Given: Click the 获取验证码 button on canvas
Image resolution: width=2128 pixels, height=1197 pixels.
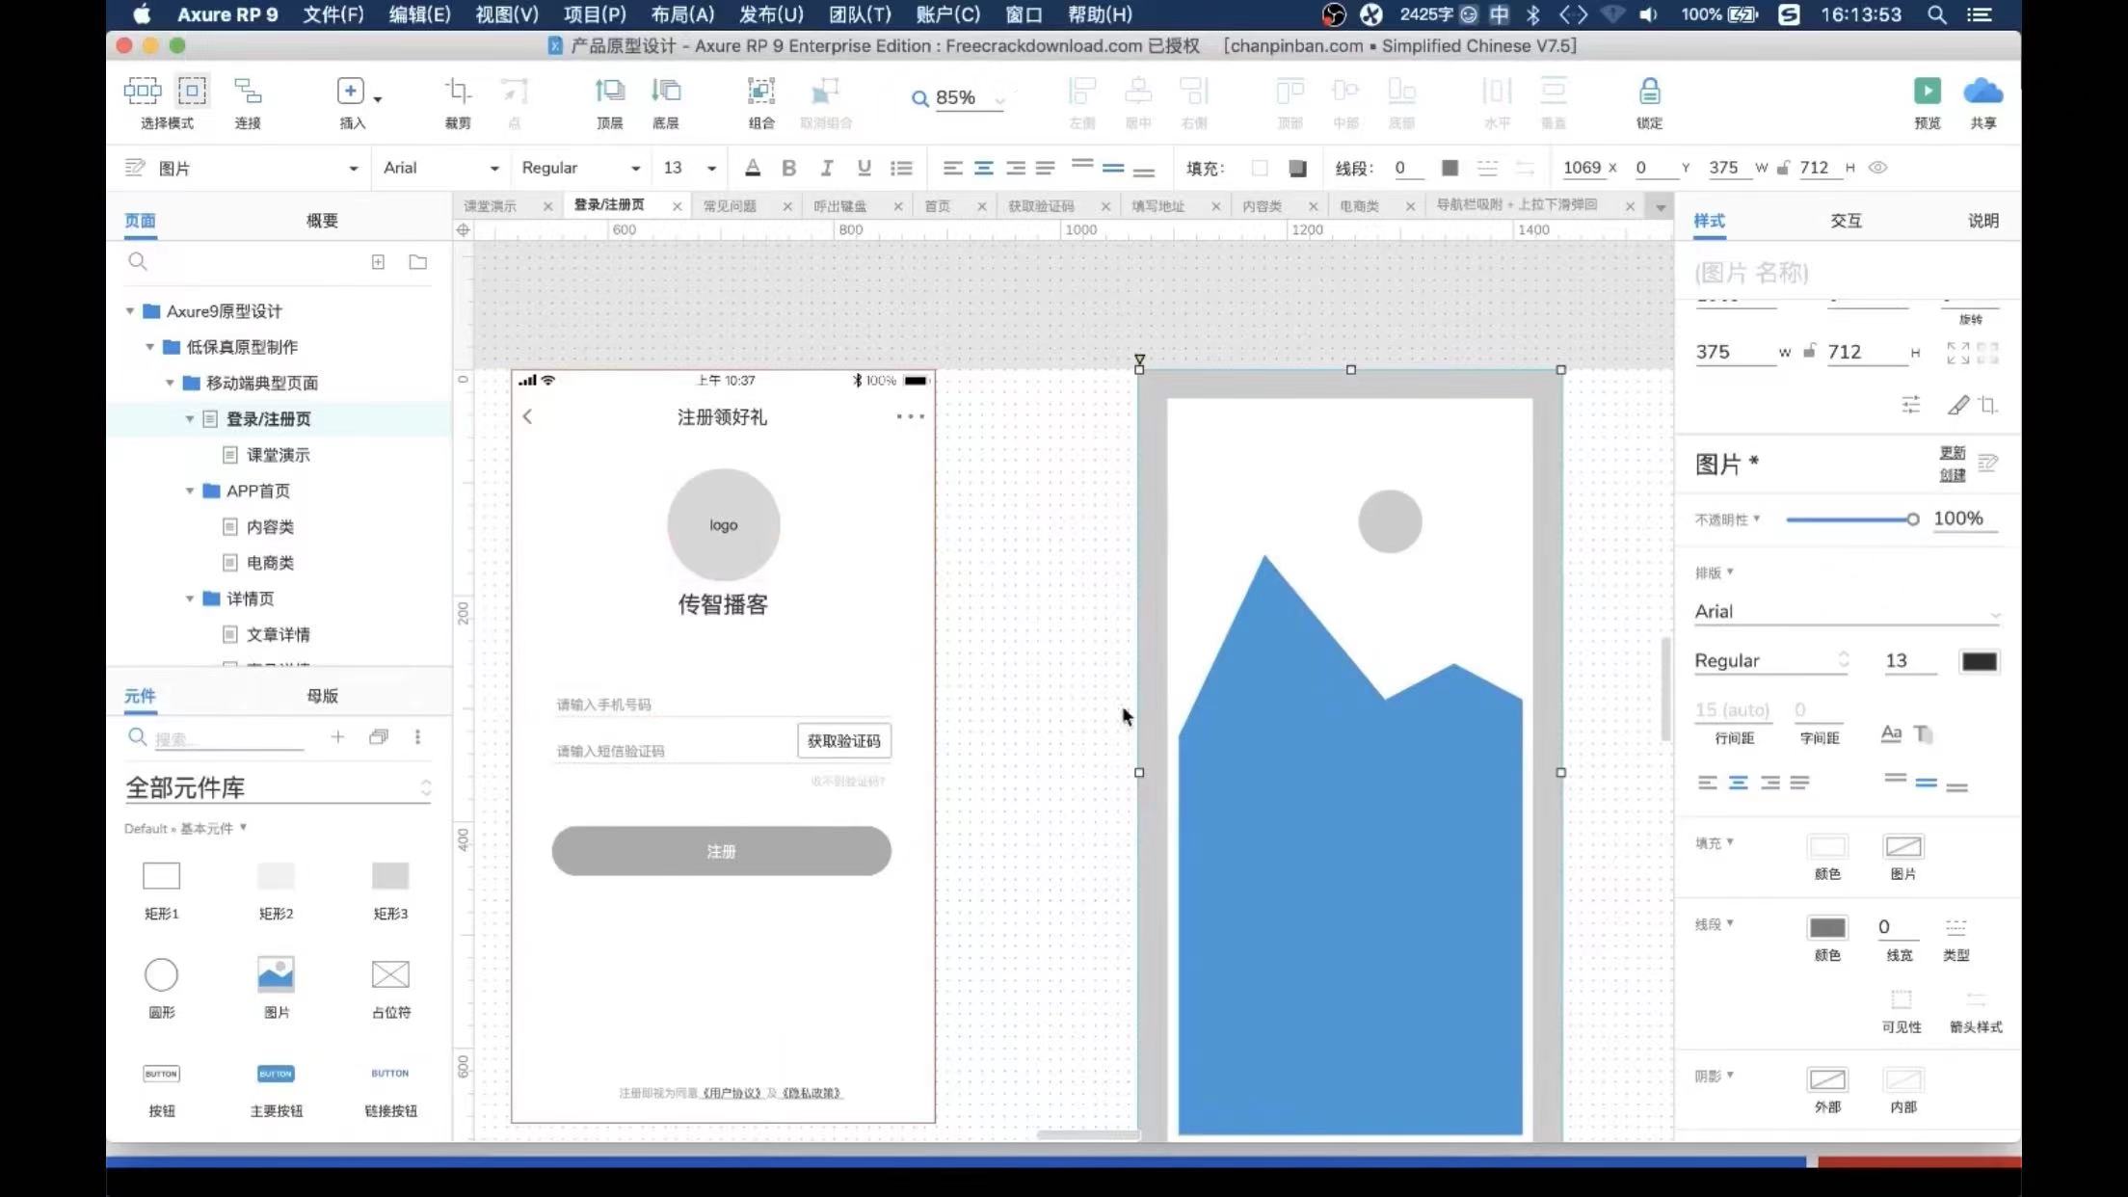Looking at the screenshot, I should (x=843, y=740).
